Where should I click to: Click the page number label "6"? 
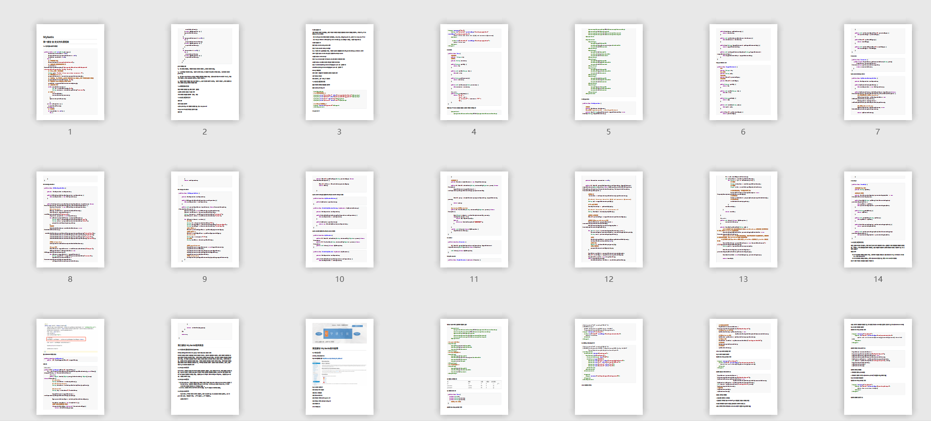(743, 132)
